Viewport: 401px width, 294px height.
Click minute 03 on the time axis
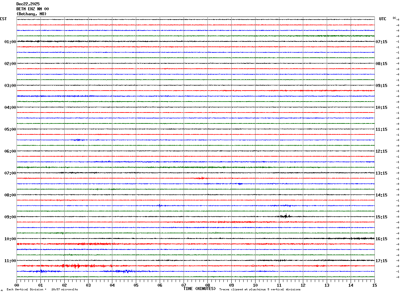point(88,285)
